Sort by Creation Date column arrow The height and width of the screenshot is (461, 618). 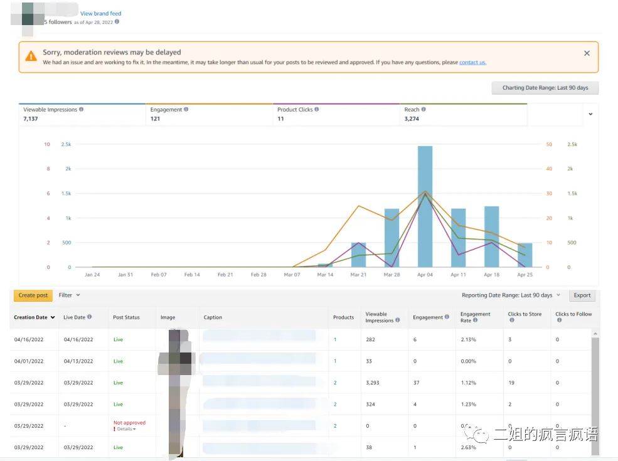53,317
